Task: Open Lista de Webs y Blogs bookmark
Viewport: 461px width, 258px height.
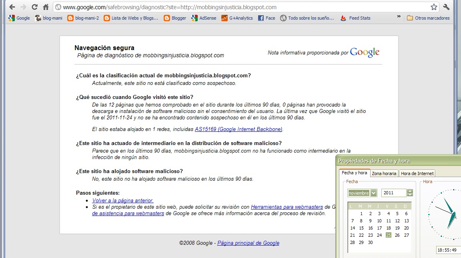Action: (x=131, y=18)
